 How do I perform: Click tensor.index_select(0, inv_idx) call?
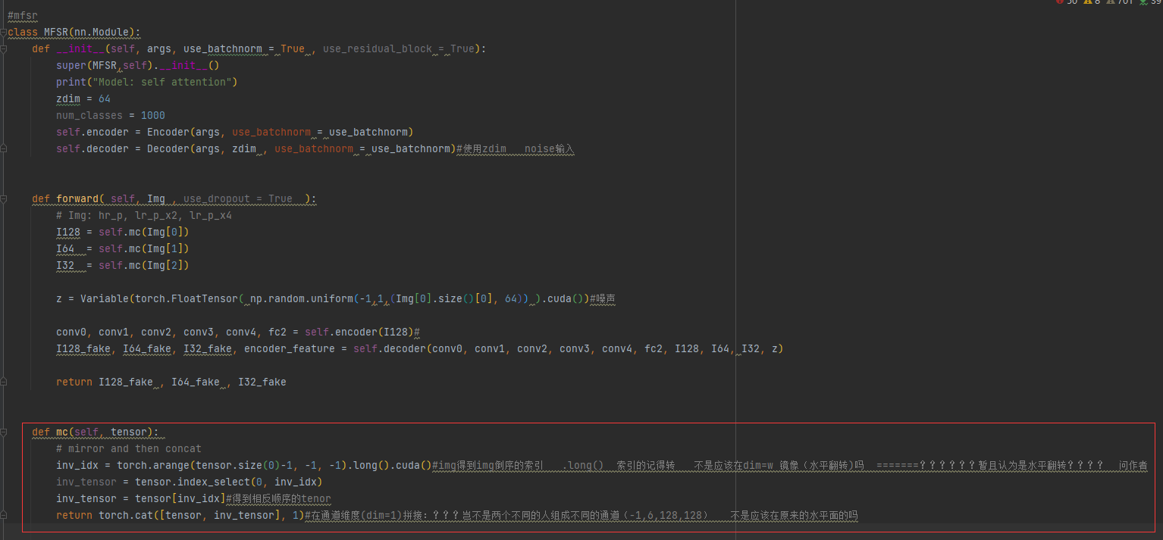(x=229, y=482)
